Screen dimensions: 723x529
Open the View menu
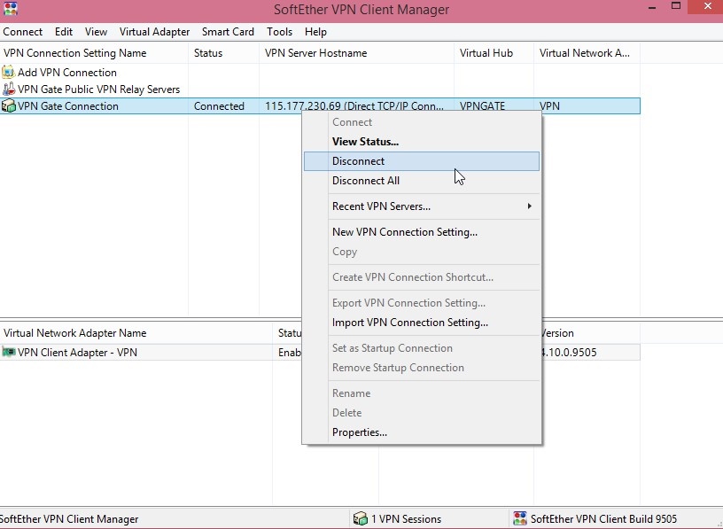(x=96, y=32)
